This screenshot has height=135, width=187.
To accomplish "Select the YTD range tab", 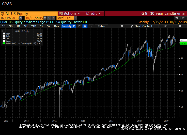I will 34,26.
